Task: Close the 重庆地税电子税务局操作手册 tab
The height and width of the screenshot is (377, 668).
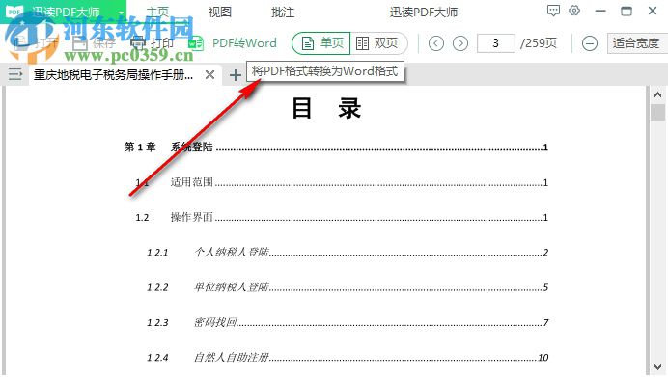Action: (209, 75)
